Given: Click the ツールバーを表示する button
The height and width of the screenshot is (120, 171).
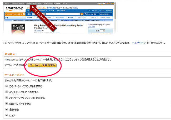Looking at the screenshot, I should 42,65.
